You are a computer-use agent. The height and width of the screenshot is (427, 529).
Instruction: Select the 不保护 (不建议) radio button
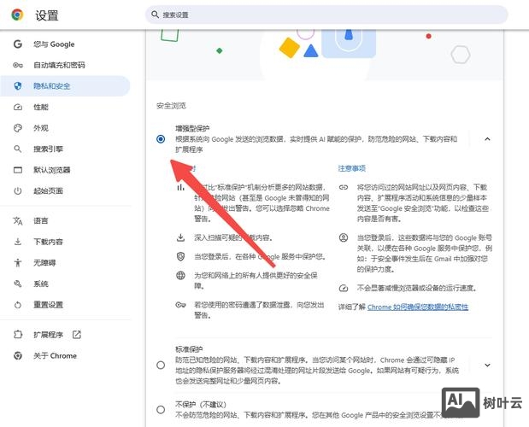click(x=161, y=410)
